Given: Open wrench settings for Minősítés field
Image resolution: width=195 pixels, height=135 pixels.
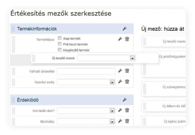Looking at the screenshot, I should 120,121.
